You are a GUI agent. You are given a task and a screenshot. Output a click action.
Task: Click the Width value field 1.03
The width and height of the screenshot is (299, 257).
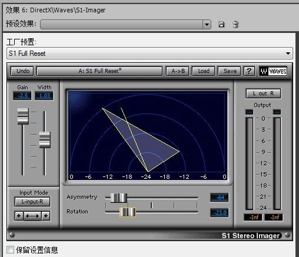point(44,96)
